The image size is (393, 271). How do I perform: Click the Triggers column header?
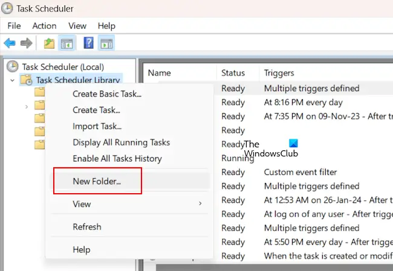point(279,73)
